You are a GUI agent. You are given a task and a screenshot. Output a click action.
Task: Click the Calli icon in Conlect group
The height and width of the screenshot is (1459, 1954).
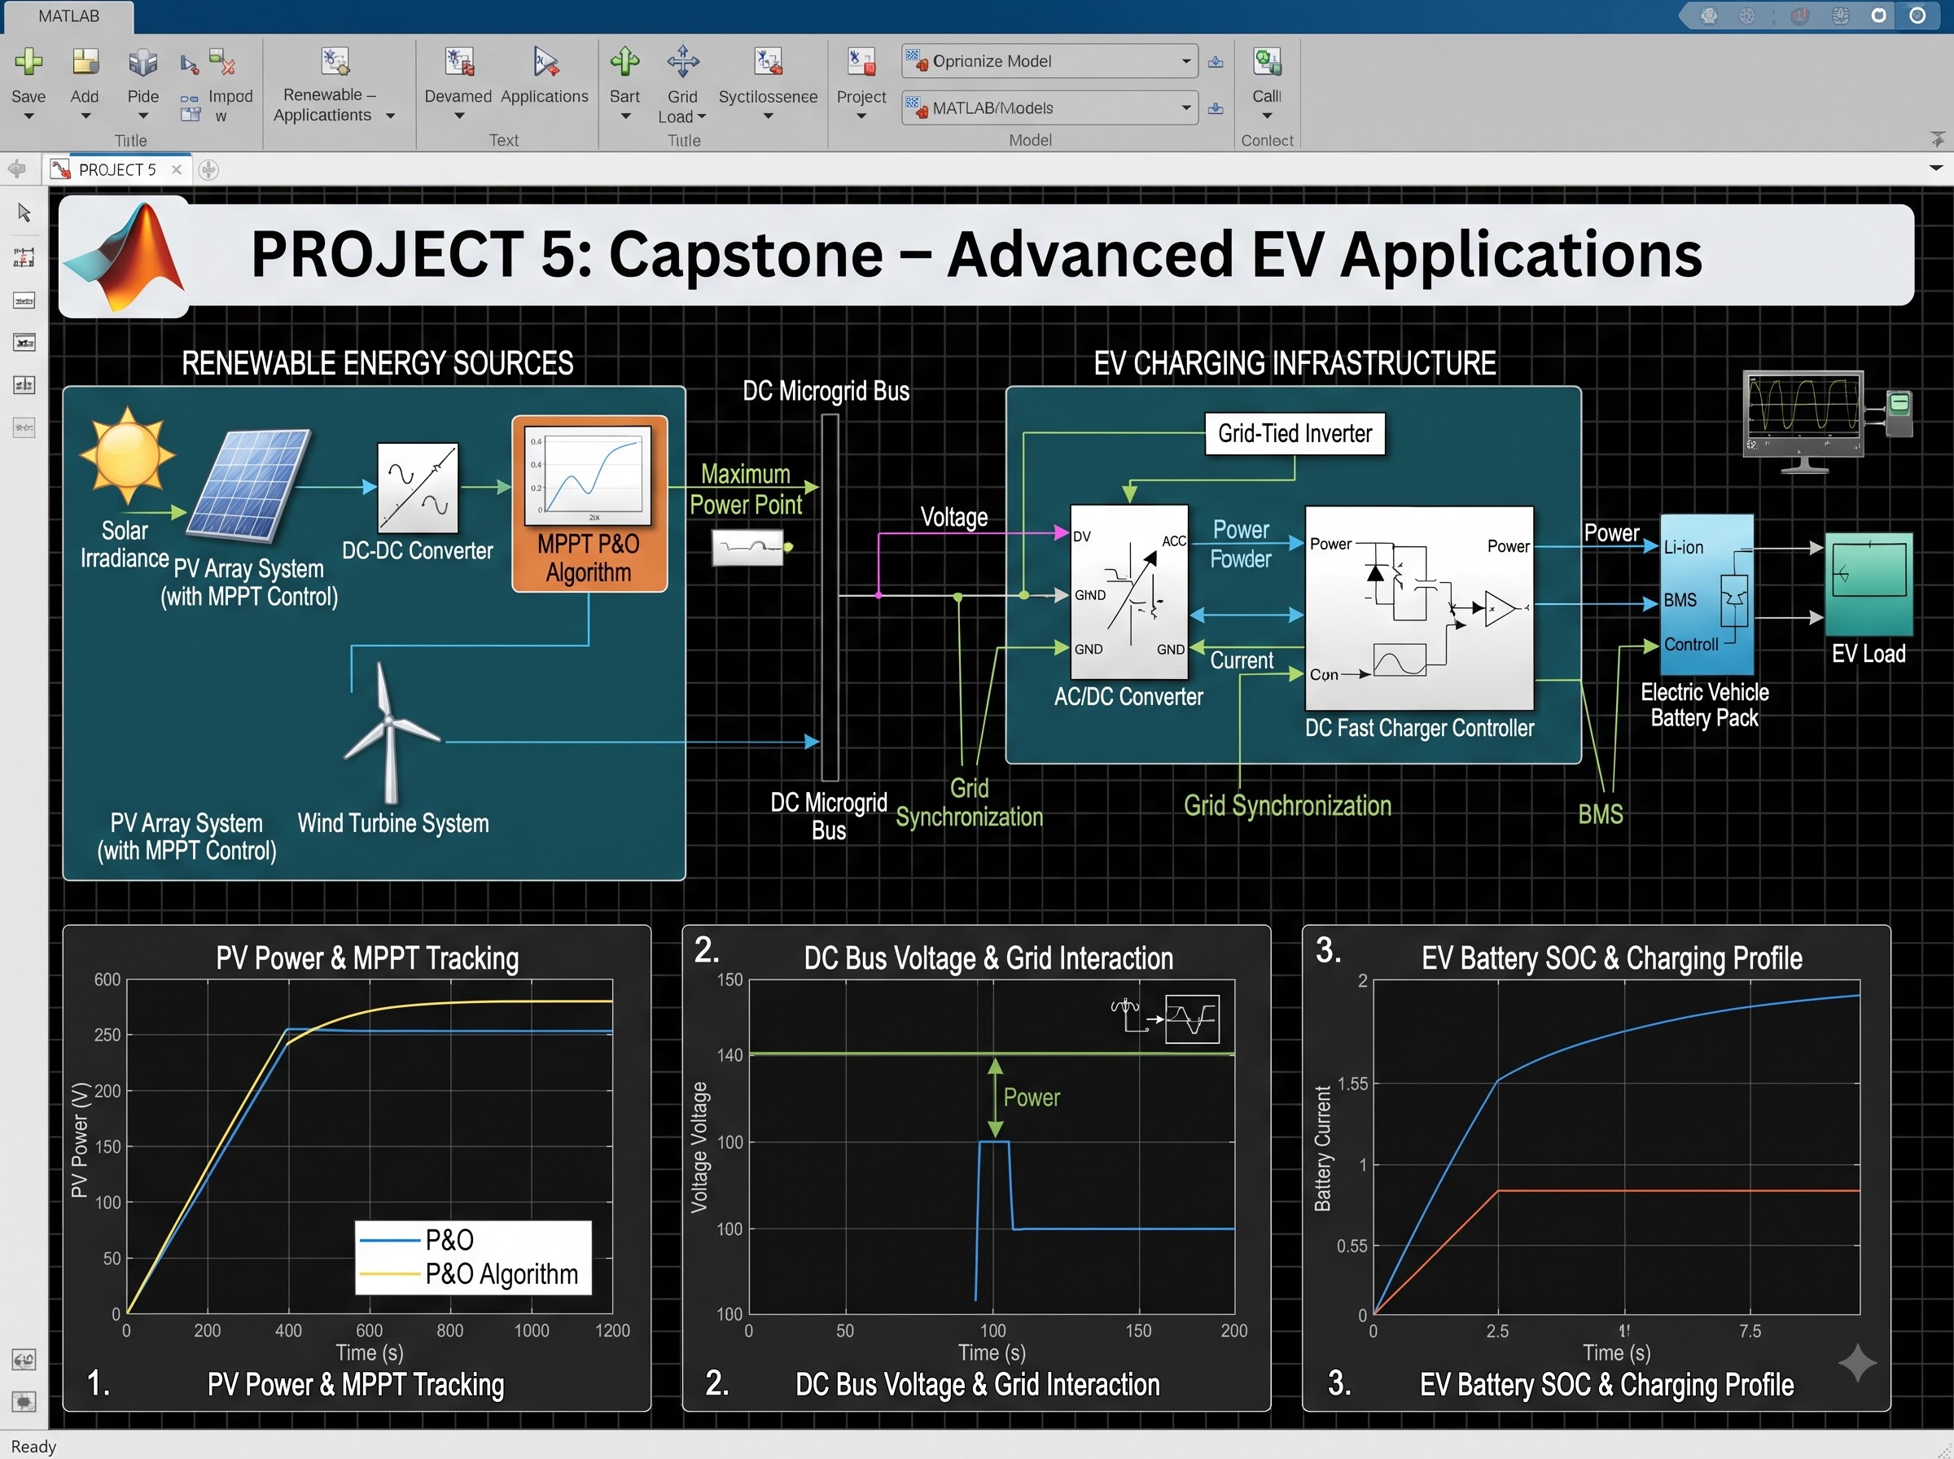pyautogui.click(x=1267, y=62)
